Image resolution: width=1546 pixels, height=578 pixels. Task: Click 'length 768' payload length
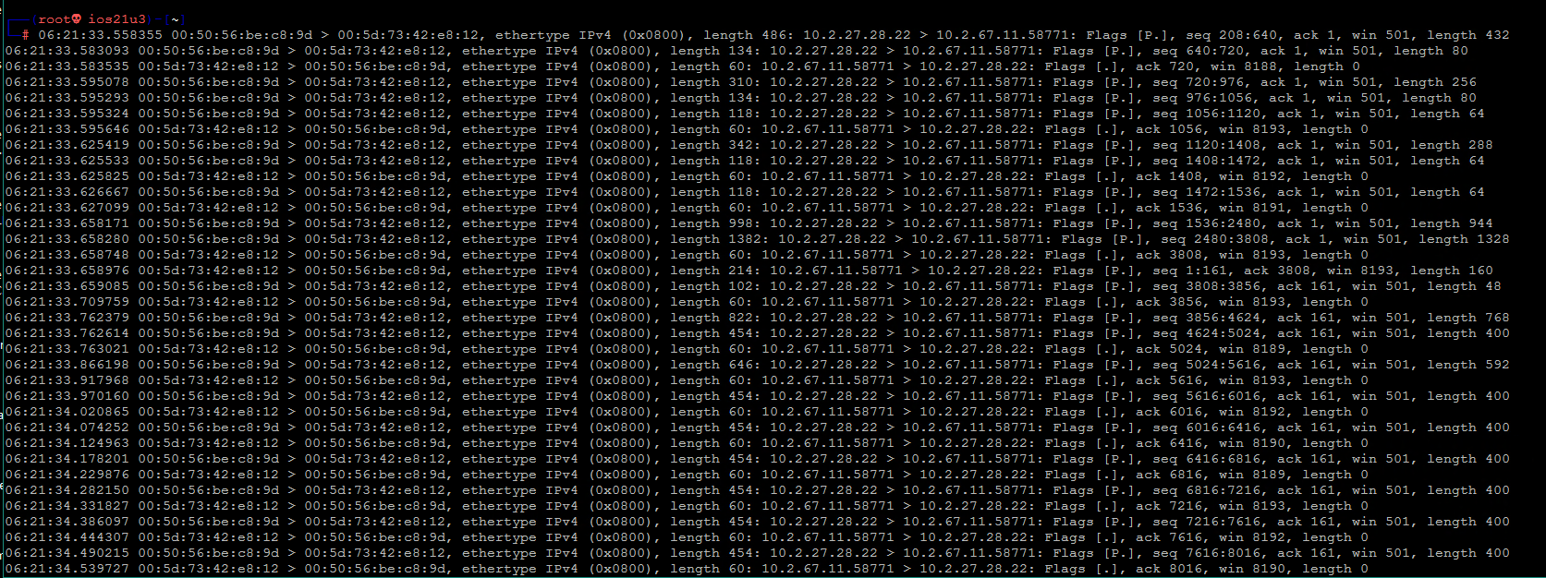[x=1467, y=318]
